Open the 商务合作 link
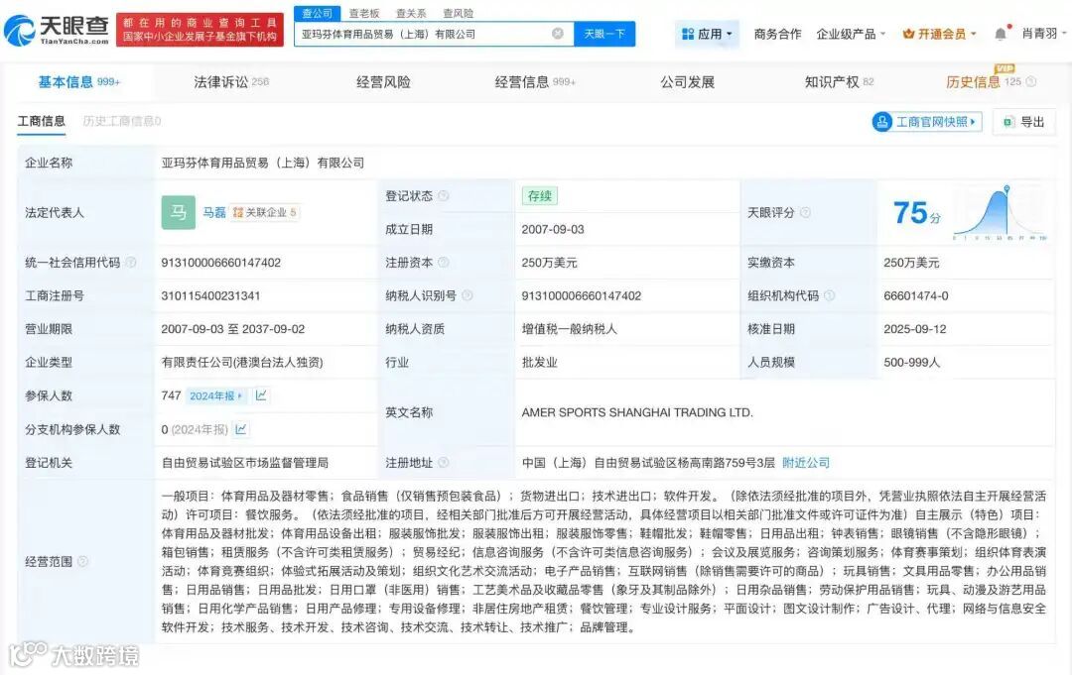 pos(777,34)
